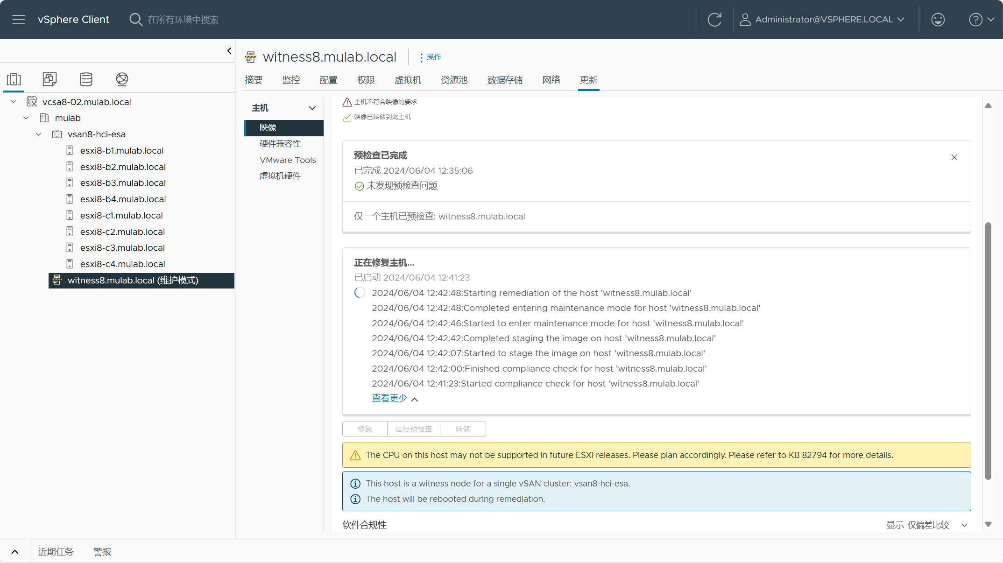Open the 监控 tab
Viewport: 1003px width, 563px height.
(291, 80)
